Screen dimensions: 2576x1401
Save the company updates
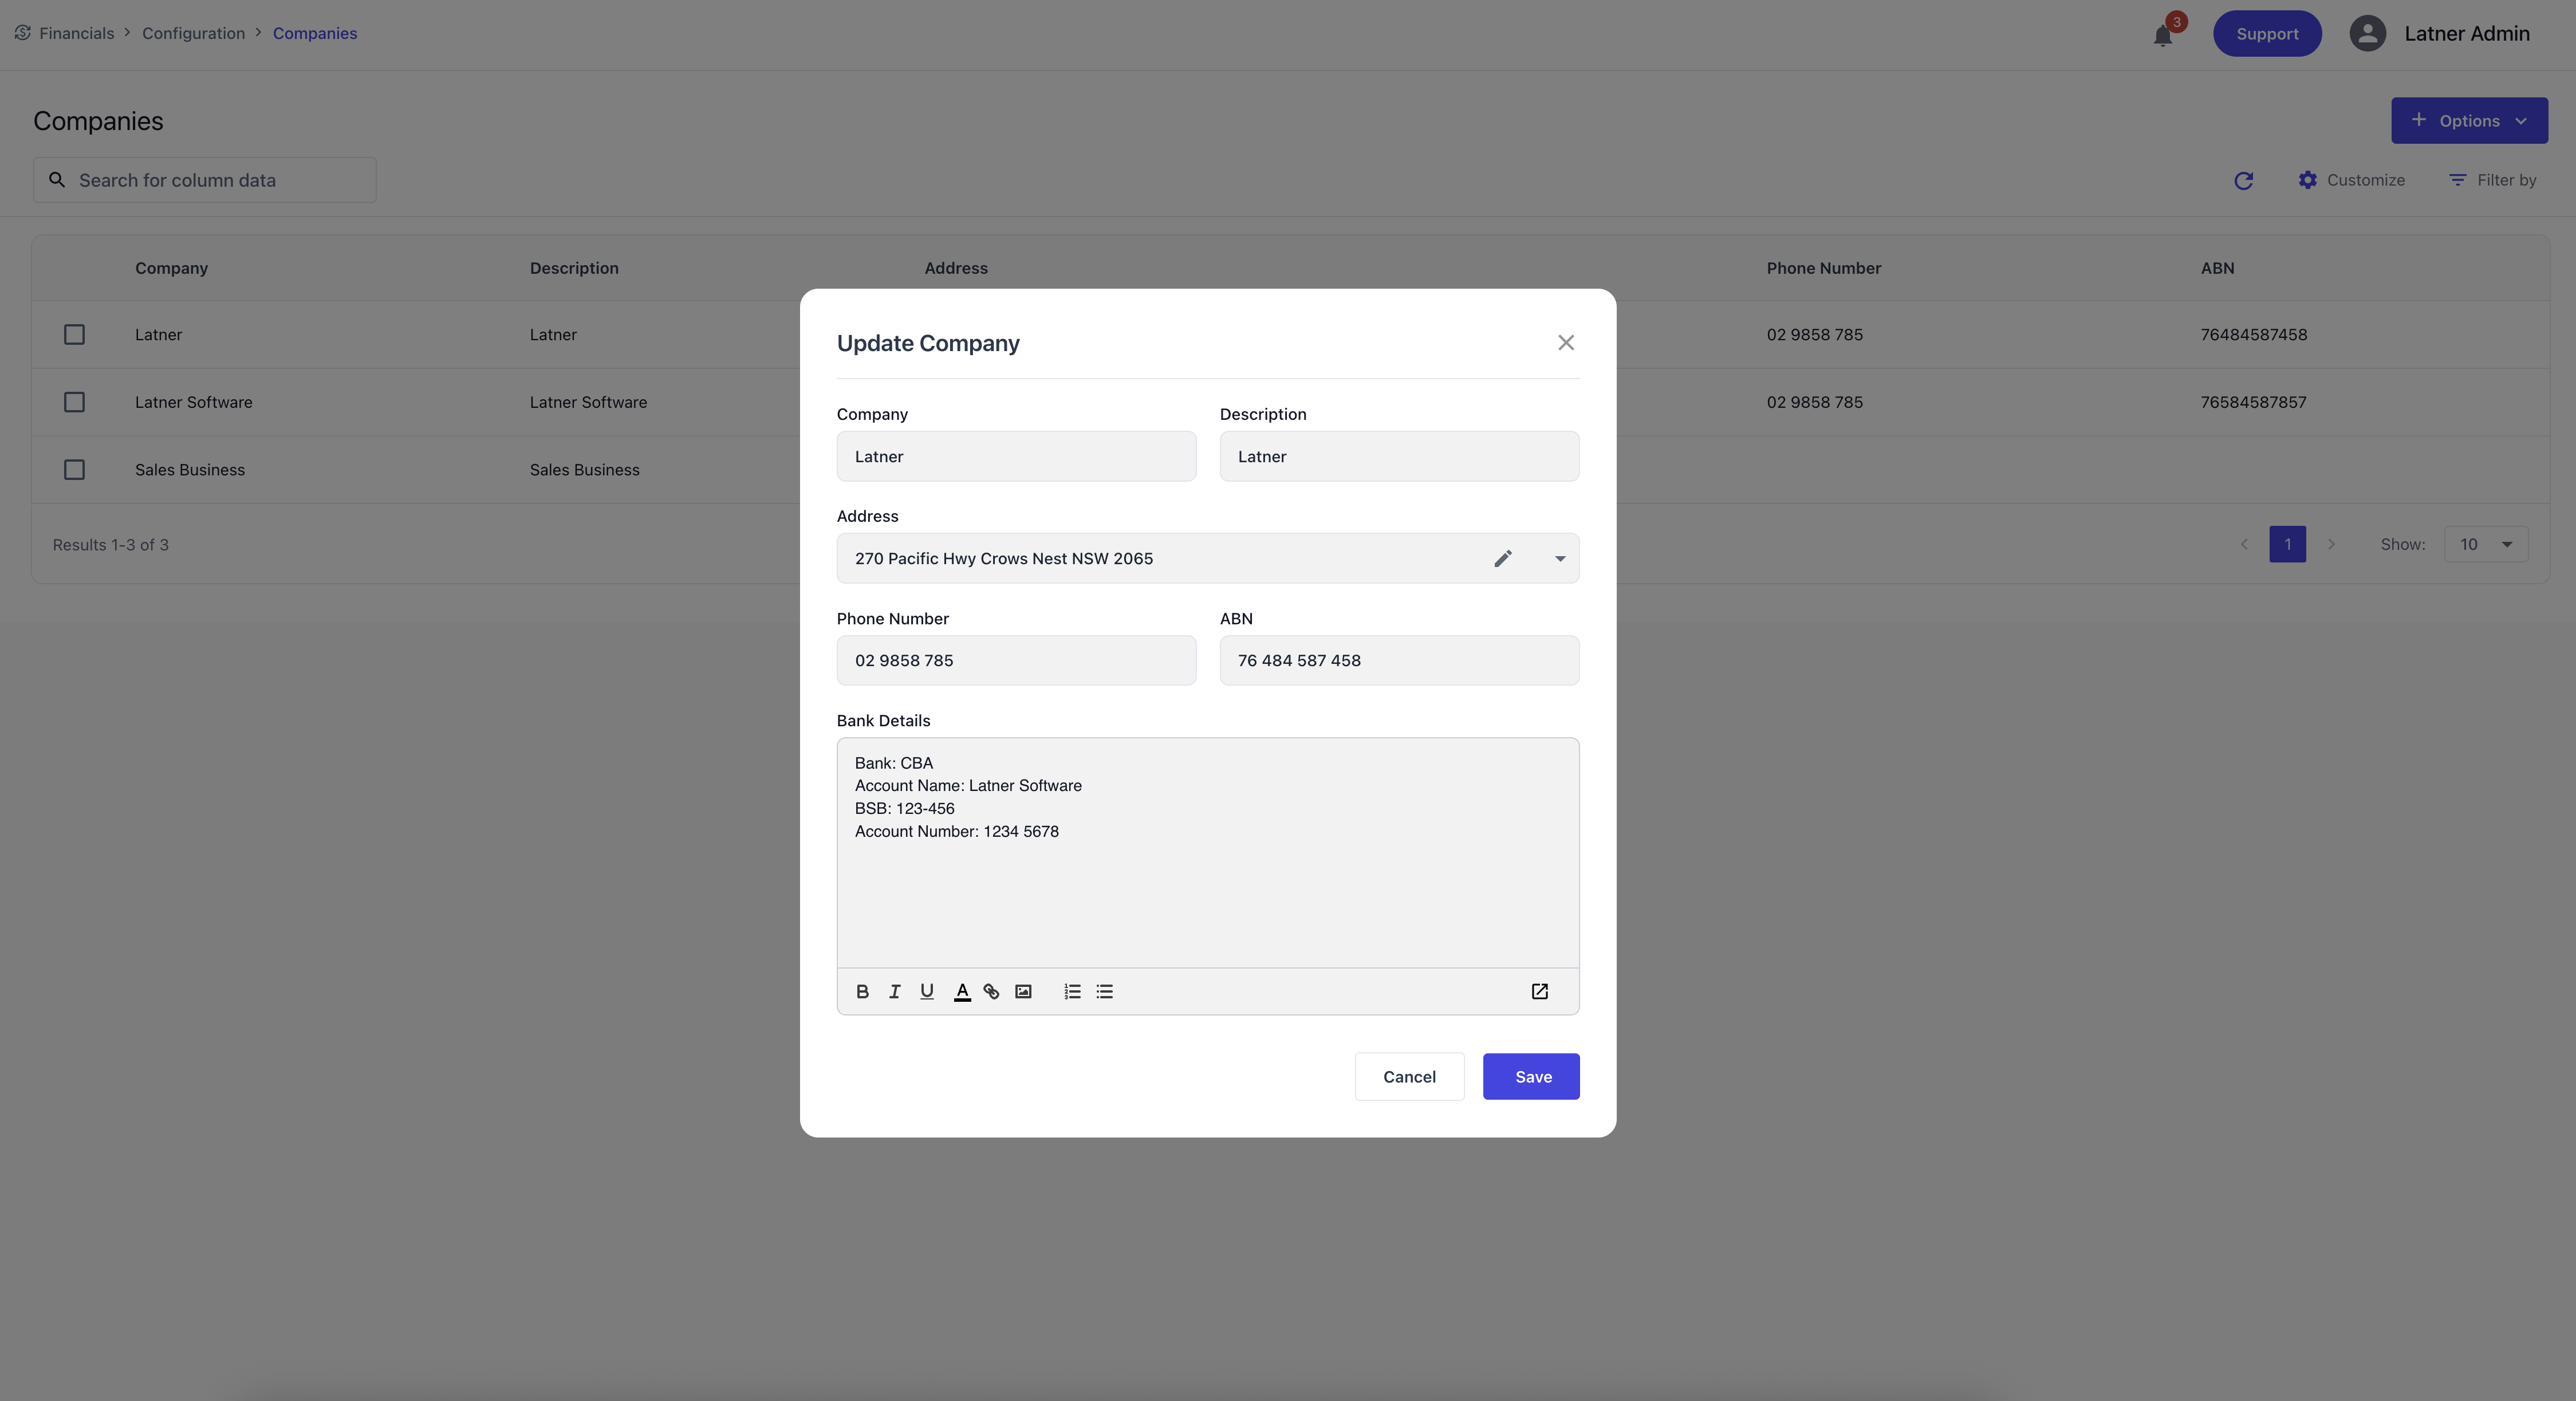(x=1530, y=1076)
